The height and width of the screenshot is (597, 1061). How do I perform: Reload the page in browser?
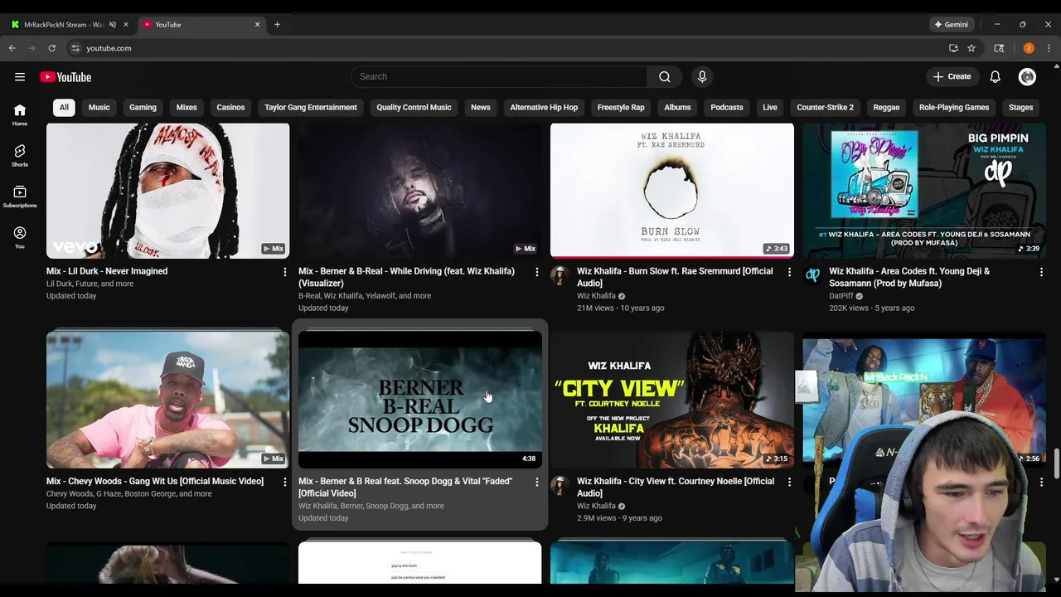click(x=51, y=48)
